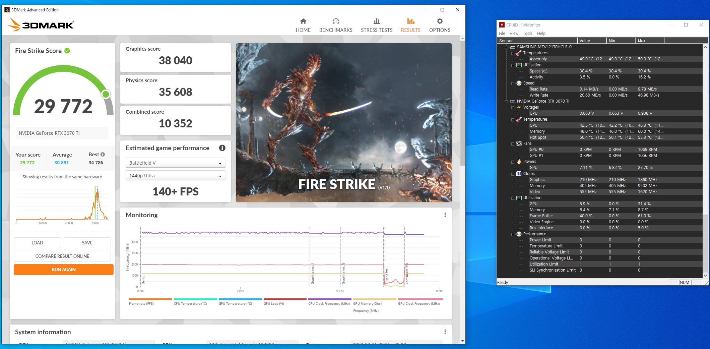Click the Speed icon under Samsung drive
Viewport: 710px width, 349px height.
pos(519,83)
